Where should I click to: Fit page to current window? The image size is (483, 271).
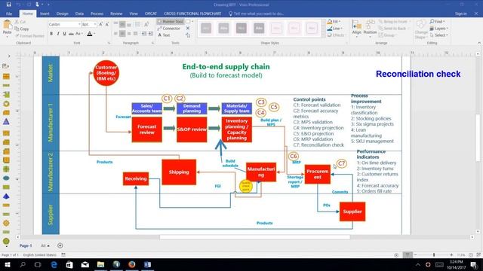tap(471, 255)
